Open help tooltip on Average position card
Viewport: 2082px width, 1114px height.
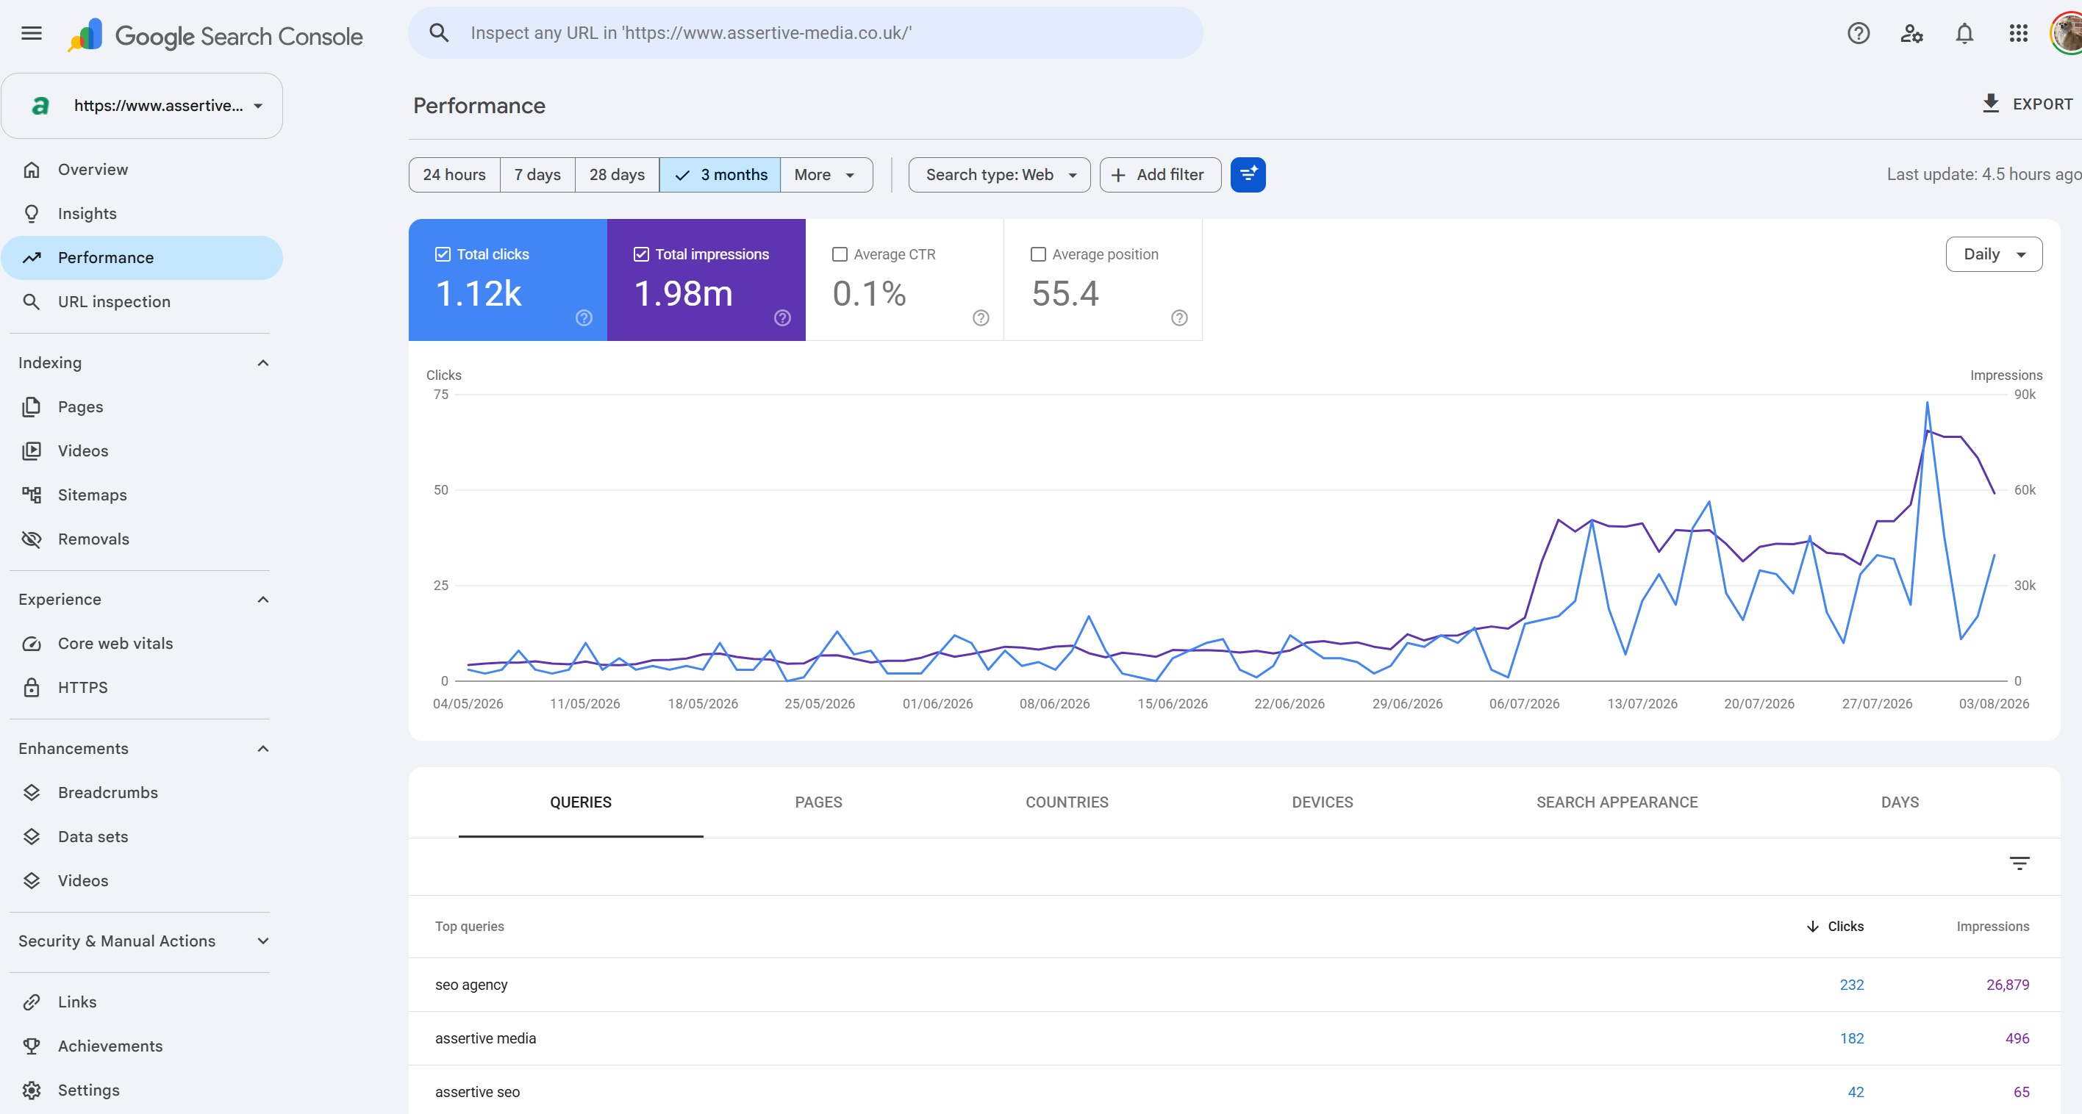pos(1179,318)
